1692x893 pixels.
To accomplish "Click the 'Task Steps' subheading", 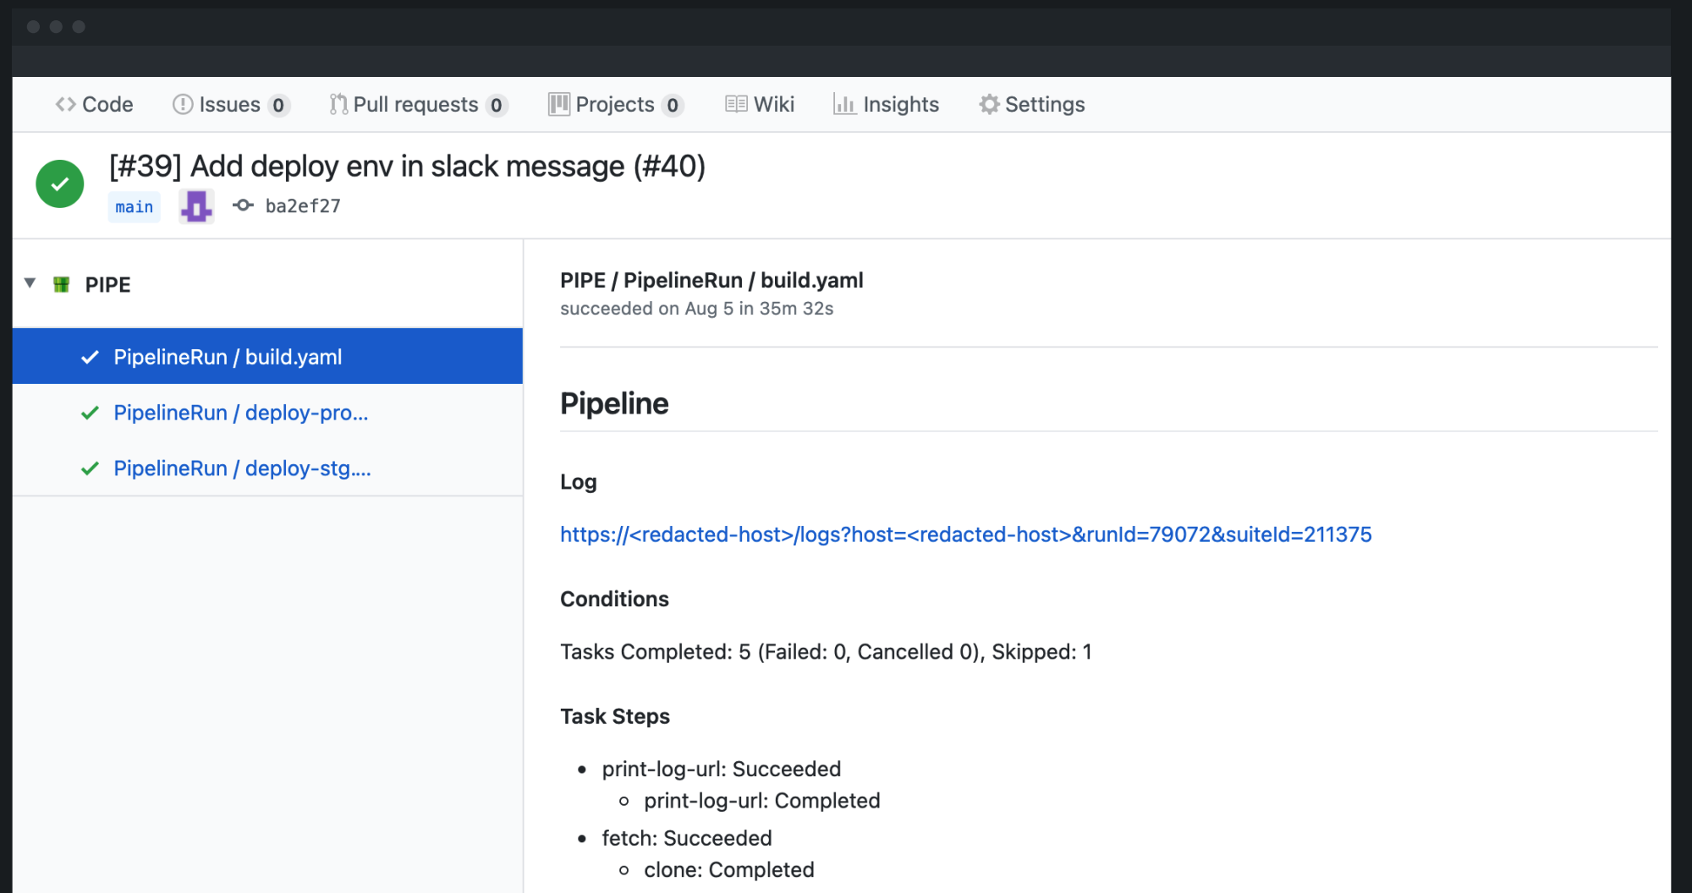I will click(615, 716).
